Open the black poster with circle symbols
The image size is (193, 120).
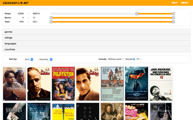click(88, 111)
